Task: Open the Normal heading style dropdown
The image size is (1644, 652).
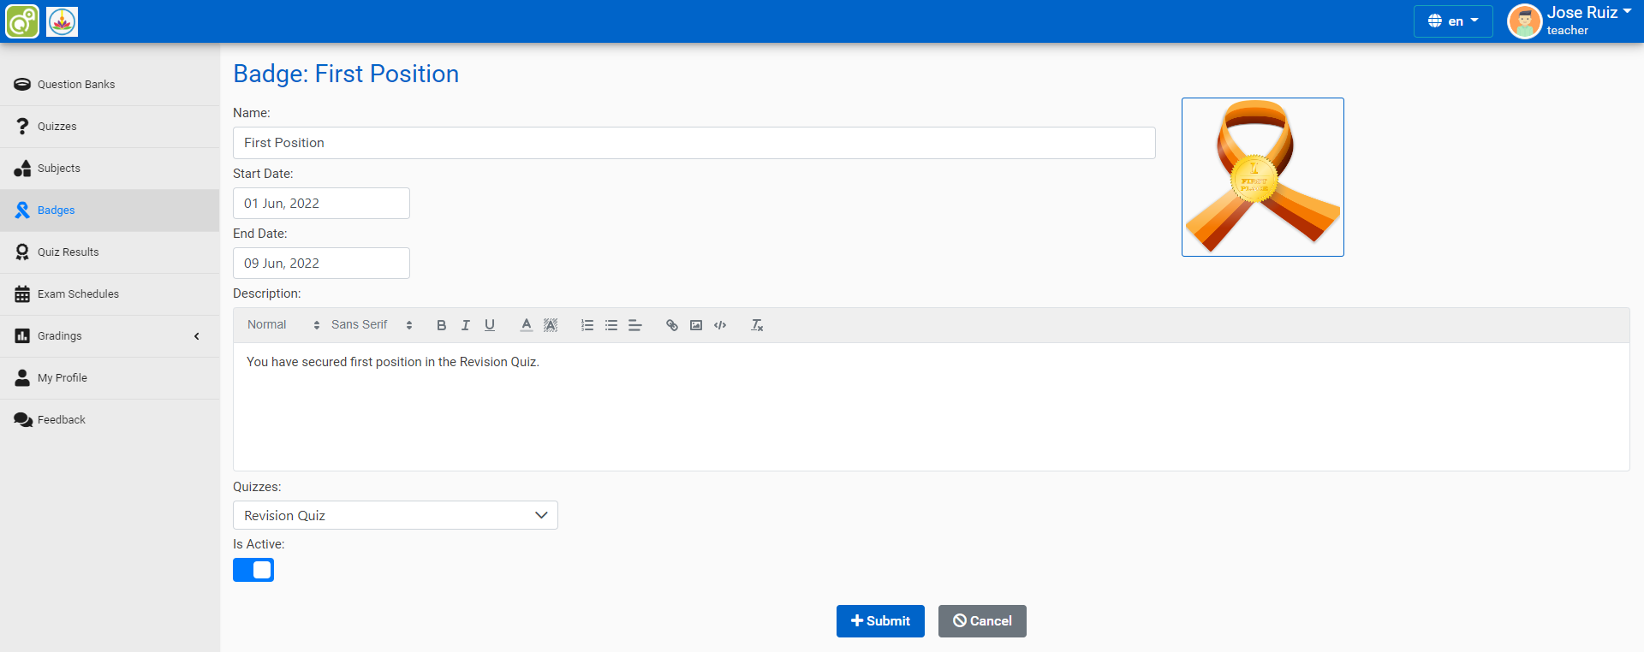Action: tap(283, 325)
